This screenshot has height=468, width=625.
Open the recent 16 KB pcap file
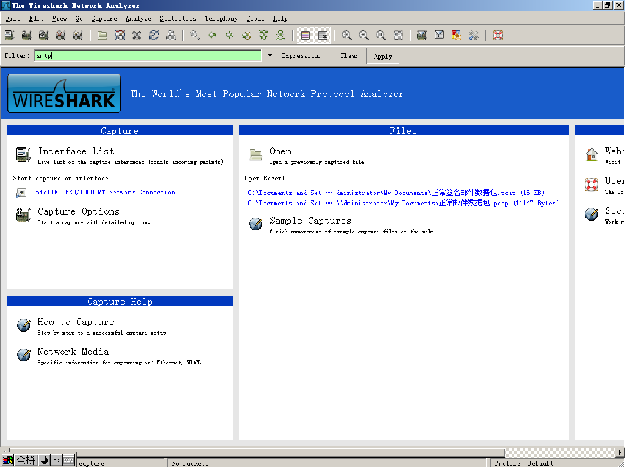pos(396,193)
